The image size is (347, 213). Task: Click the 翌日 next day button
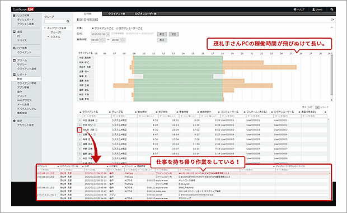coord(173,34)
